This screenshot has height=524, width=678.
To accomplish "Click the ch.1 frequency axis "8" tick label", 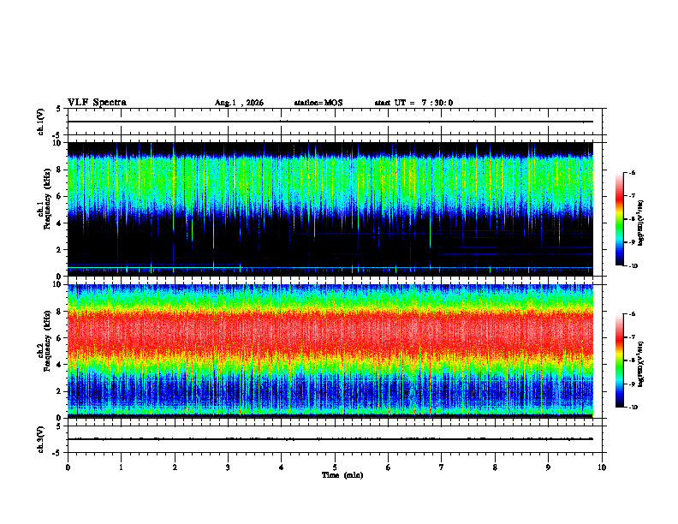I will pyautogui.click(x=60, y=170).
